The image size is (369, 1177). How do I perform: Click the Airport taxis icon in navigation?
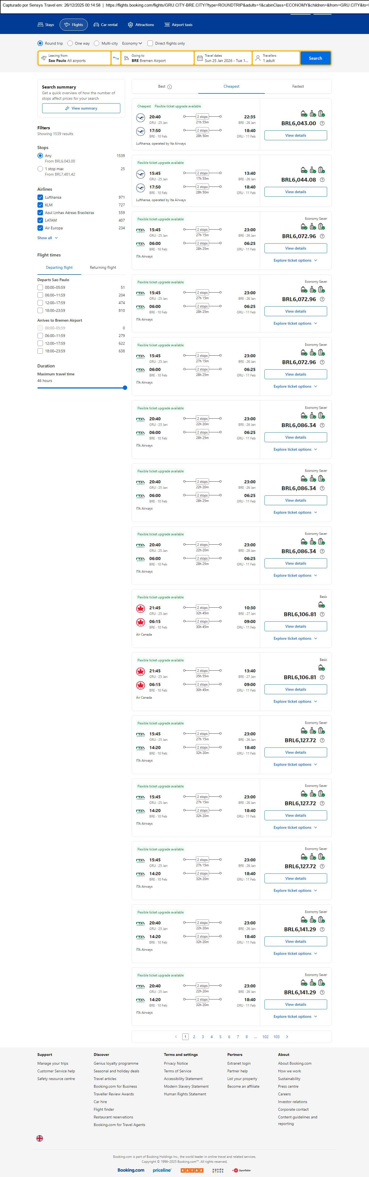click(x=167, y=25)
